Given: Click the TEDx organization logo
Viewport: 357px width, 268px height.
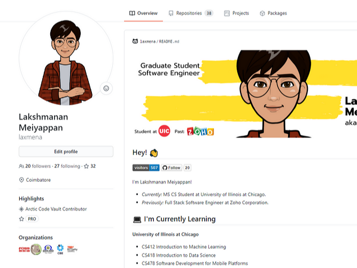Looking at the screenshot, I should (x=72, y=249).
